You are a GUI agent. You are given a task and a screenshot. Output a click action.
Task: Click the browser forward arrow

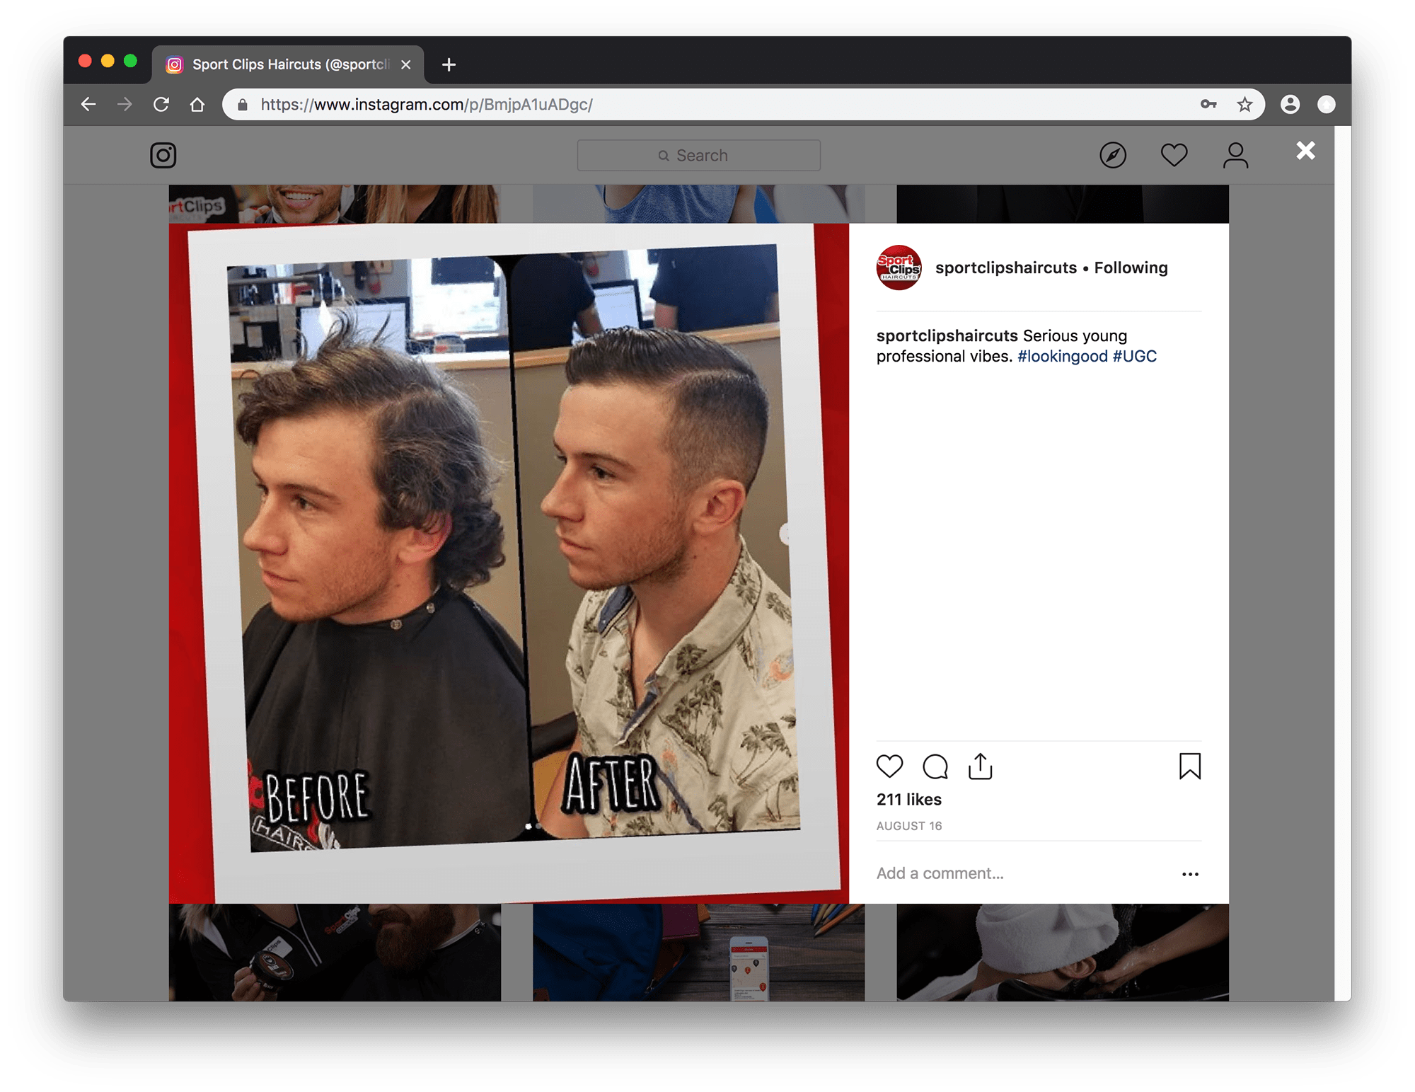(125, 105)
